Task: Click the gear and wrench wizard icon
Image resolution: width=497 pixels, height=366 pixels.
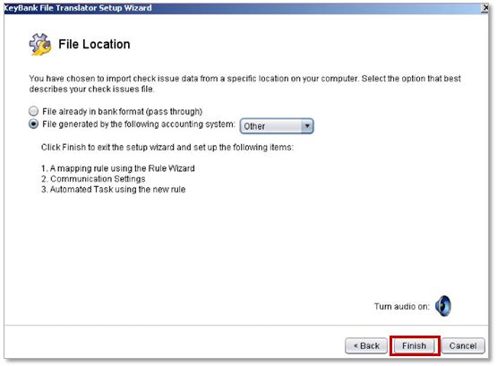Action: coord(40,45)
